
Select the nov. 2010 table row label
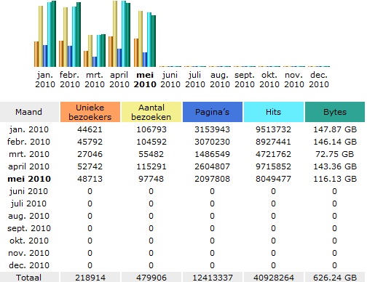[28, 253]
